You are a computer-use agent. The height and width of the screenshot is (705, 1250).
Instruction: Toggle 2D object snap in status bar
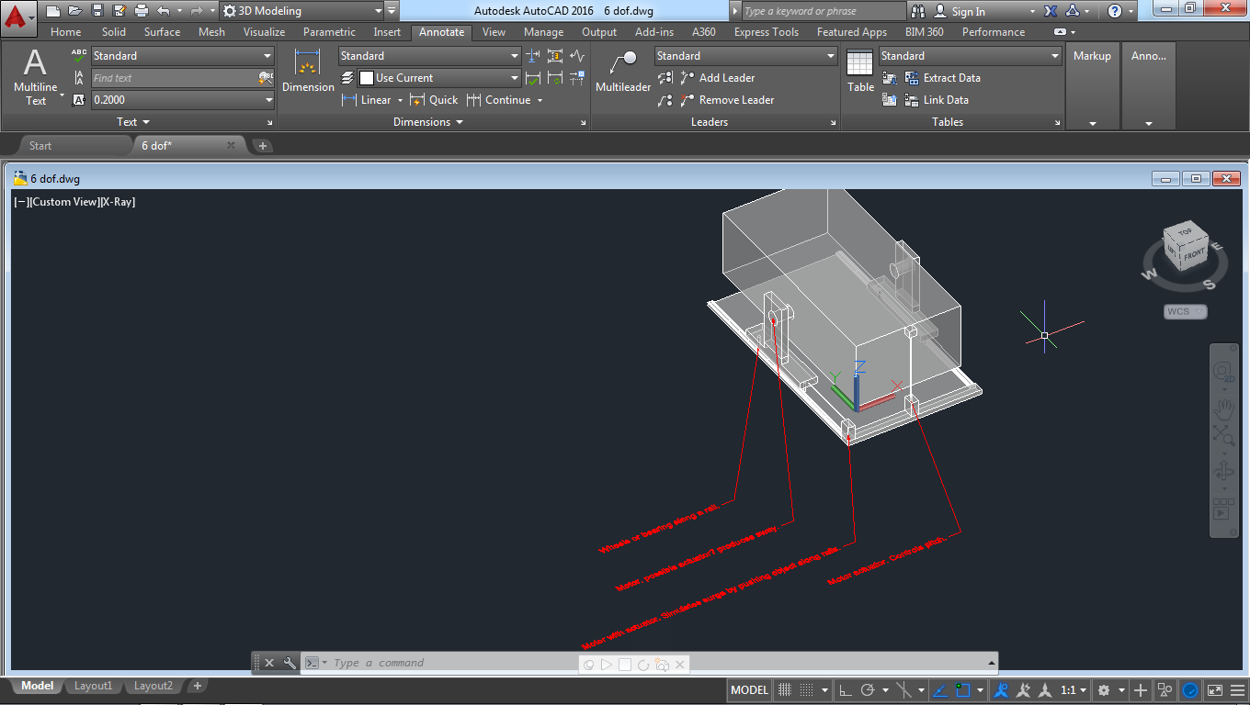[x=962, y=689]
